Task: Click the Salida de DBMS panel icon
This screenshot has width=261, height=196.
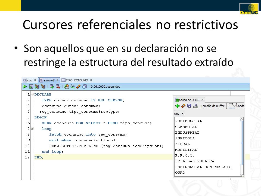Action: (177, 100)
